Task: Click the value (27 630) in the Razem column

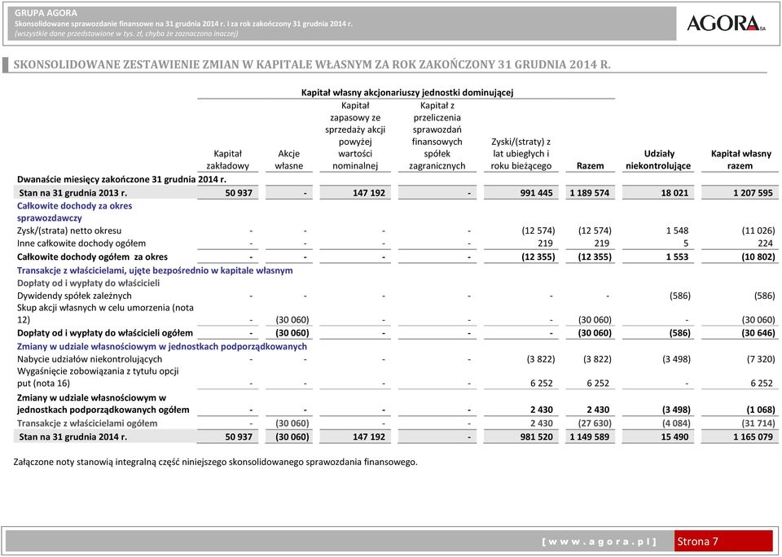Action: click(x=595, y=423)
